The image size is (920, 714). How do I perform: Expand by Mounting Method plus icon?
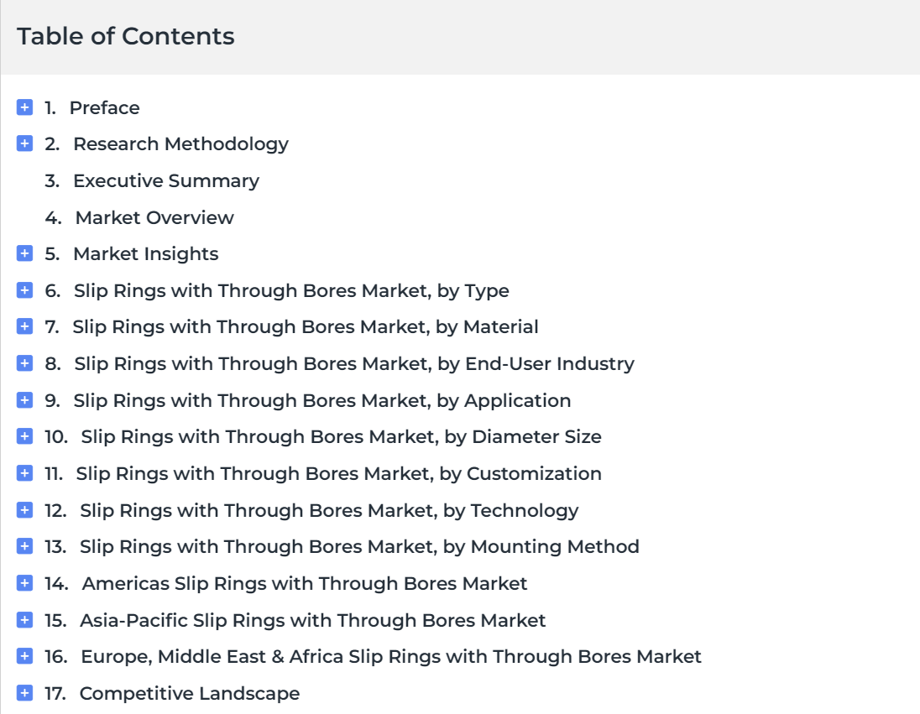click(x=24, y=546)
